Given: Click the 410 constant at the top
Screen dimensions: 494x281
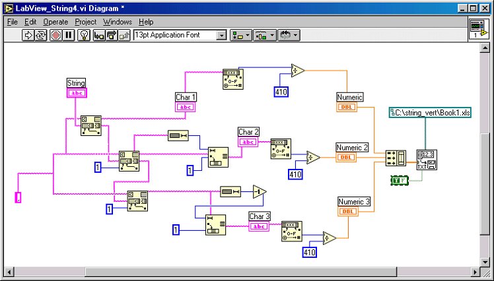Looking at the screenshot, I should pos(281,92).
